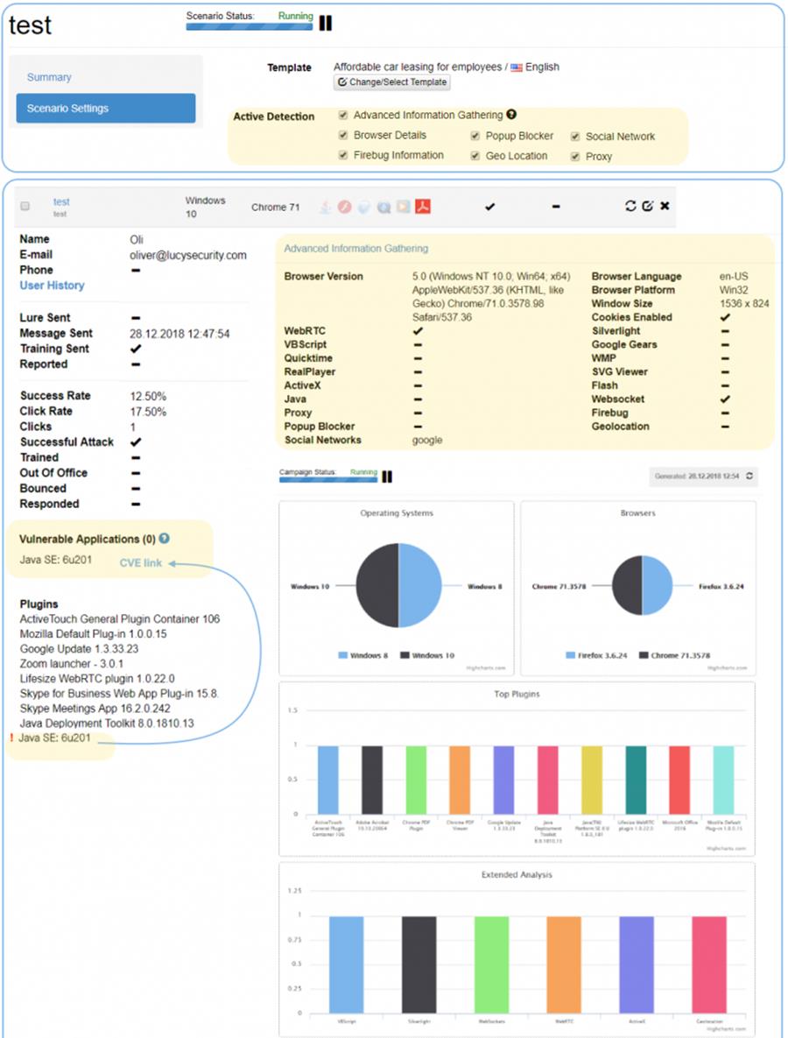Toggle Chrome 71.3578 legend in Browsers chart
Image resolution: width=788 pixels, height=1038 pixels.
[674, 655]
